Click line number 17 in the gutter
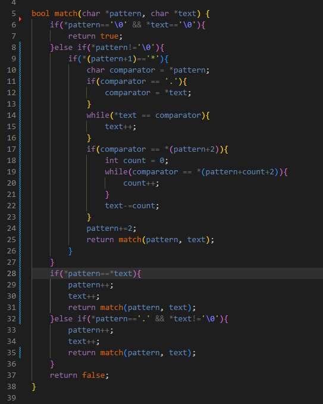 [11, 149]
